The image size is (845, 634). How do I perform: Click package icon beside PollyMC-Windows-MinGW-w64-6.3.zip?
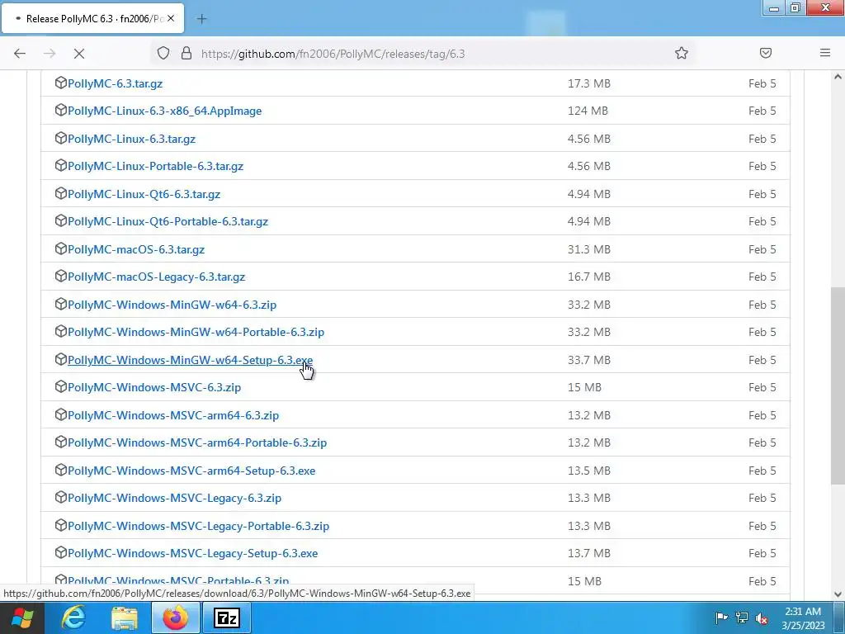(x=60, y=305)
